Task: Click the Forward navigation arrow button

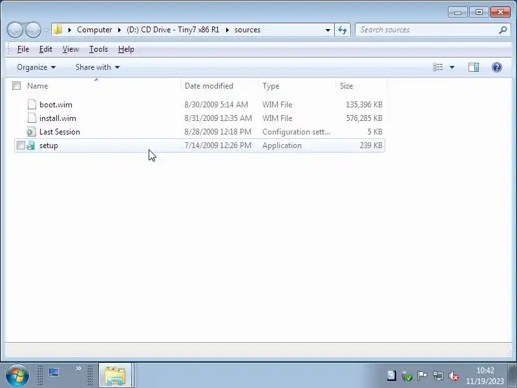Action: 34,30
